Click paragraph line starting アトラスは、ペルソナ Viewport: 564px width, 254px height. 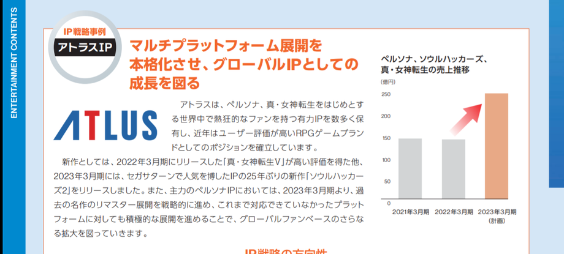coord(272,105)
